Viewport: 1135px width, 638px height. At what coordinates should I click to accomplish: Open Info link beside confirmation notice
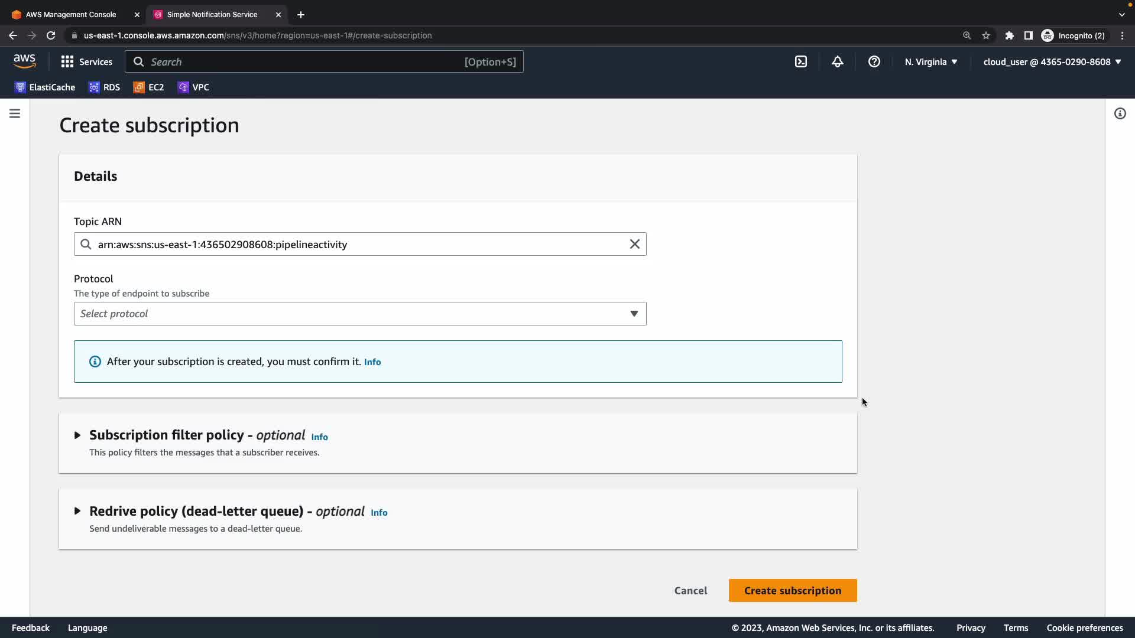pyautogui.click(x=372, y=362)
